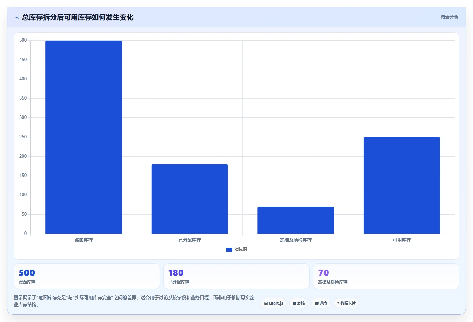Click the 图表分析 label in header
This screenshot has width=473, height=322.
[x=449, y=17]
